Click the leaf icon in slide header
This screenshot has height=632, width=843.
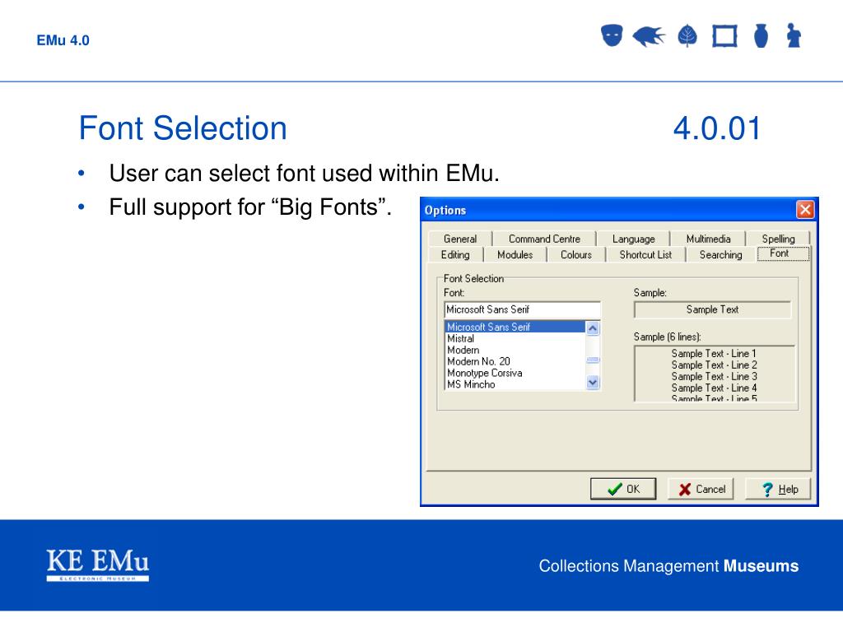pos(687,36)
